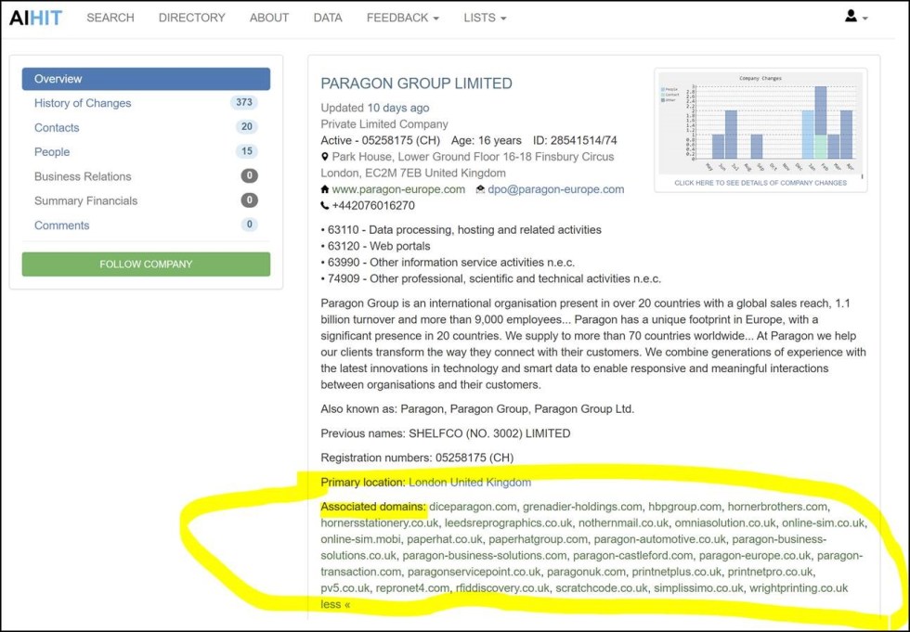
Task: Open the leedsreprographics.co.uk domain link
Action: pyautogui.click(x=509, y=523)
